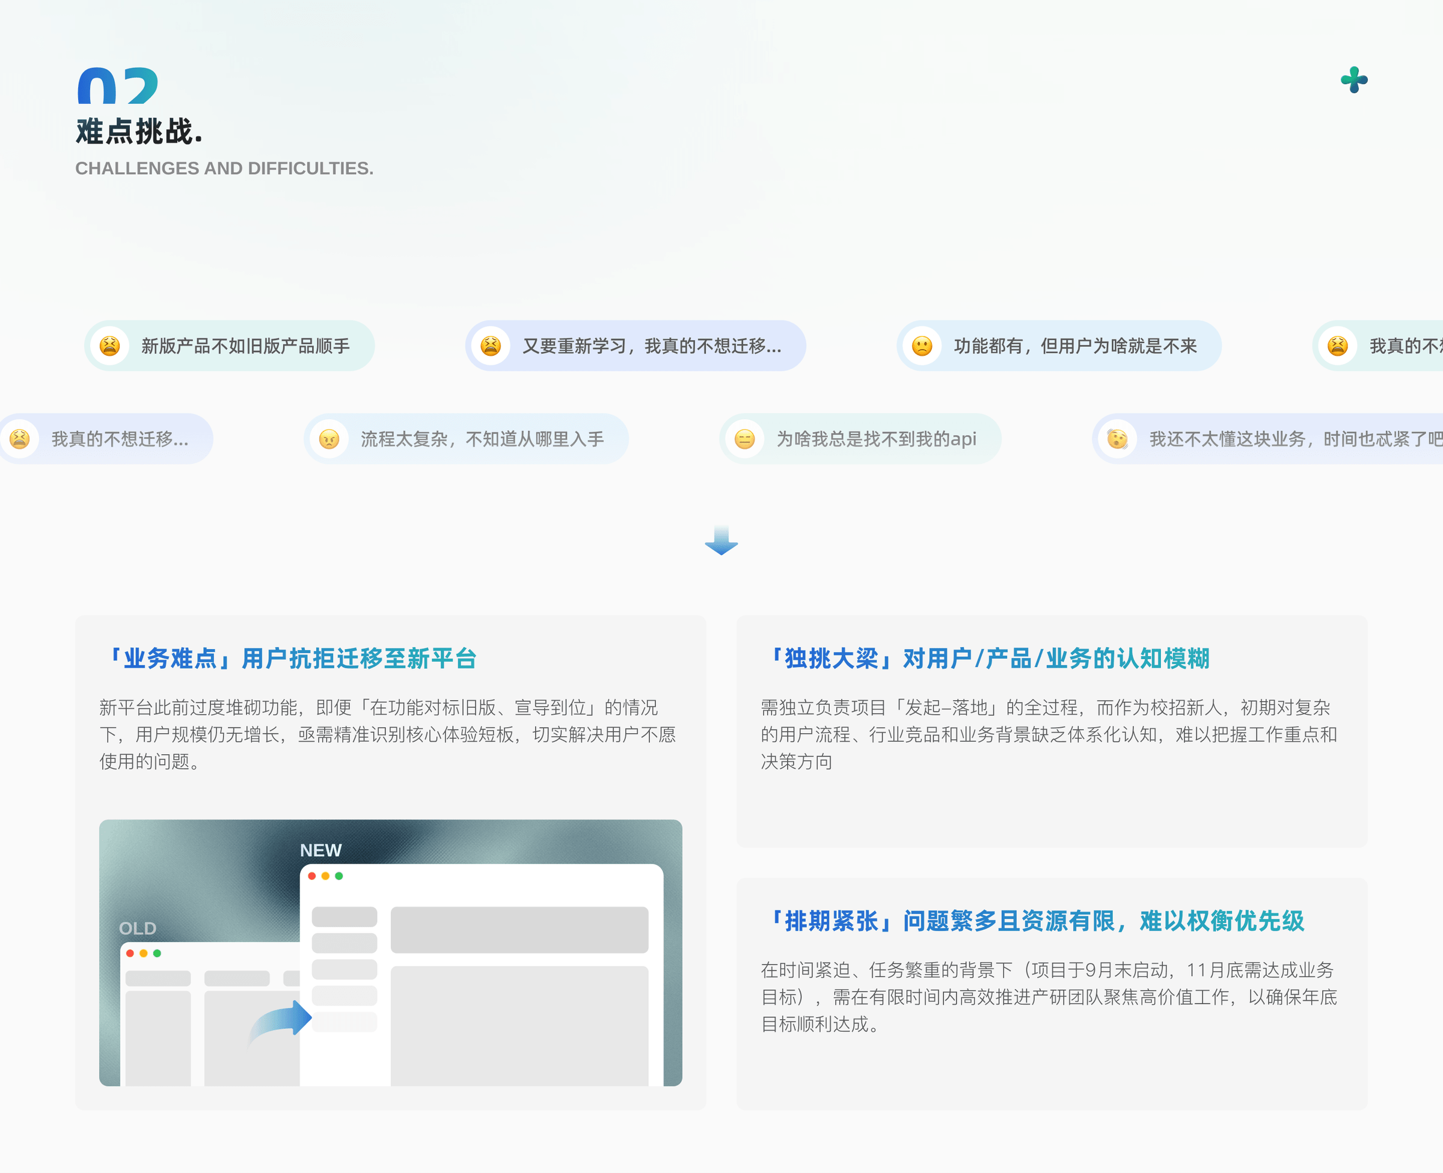Select the 功能都有，但用户为啥就是不来 text
This screenshot has width=1443, height=1173.
(1075, 346)
